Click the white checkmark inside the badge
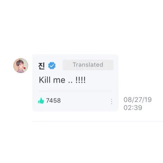 coord(52,66)
